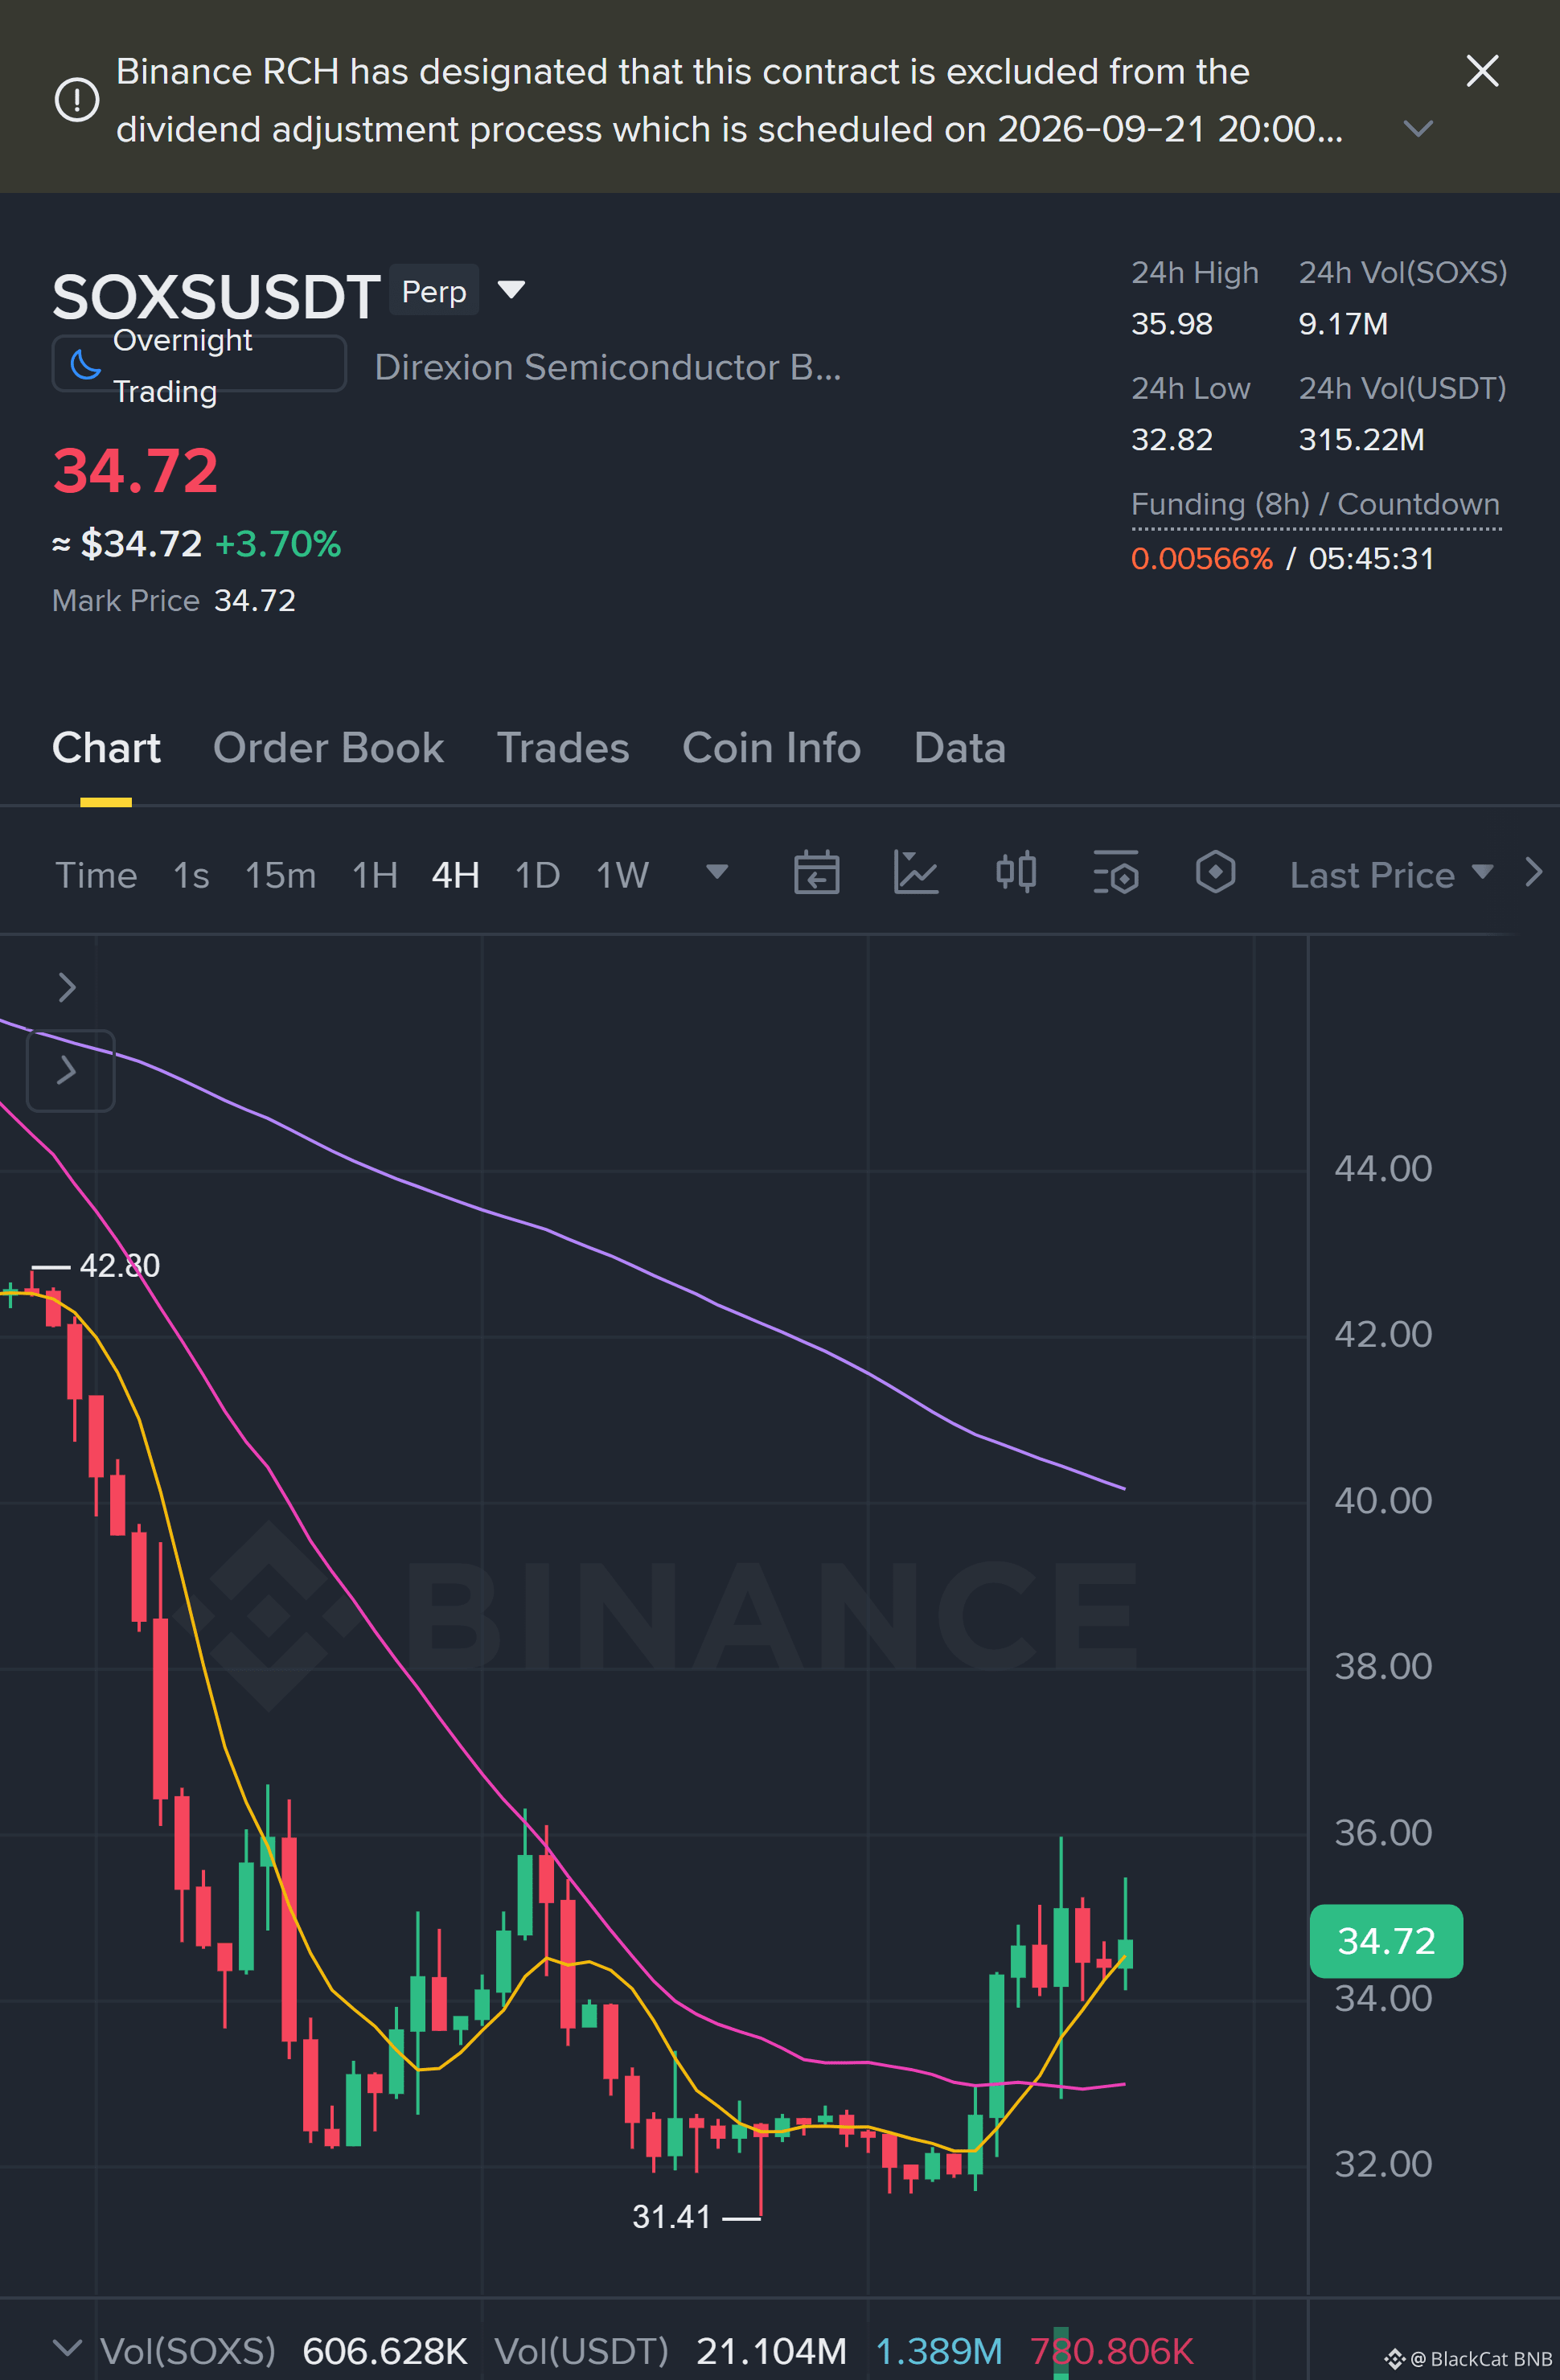Open the SOXSUSDT contract selector arrow
This screenshot has width=1560, height=2380.
(x=511, y=290)
